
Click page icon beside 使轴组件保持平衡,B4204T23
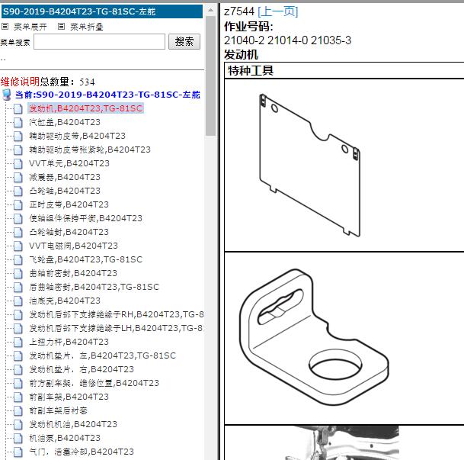tap(18, 218)
